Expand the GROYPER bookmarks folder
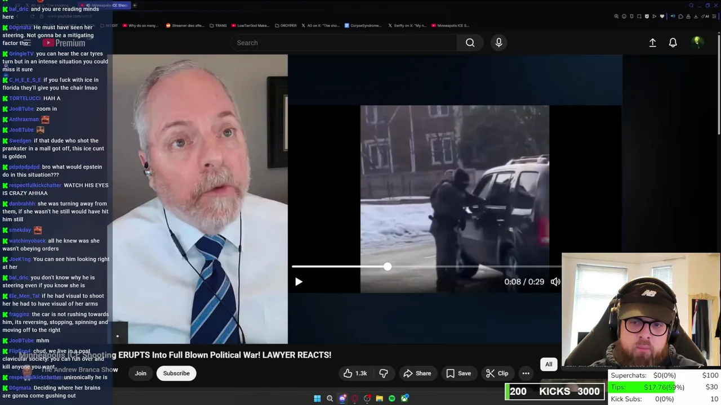The width and height of the screenshot is (721, 405). (285, 25)
